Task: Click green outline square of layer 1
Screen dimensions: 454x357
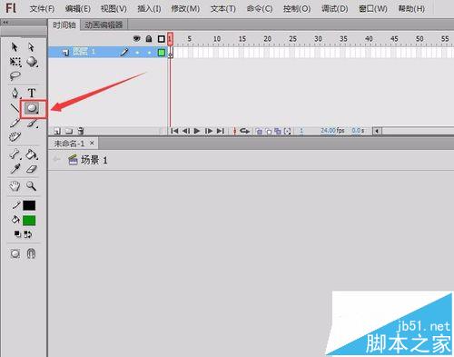Action: point(162,53)
